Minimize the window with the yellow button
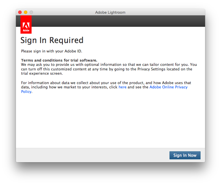Viewport: 221px width, 185px height. click(x=26, y=12)
